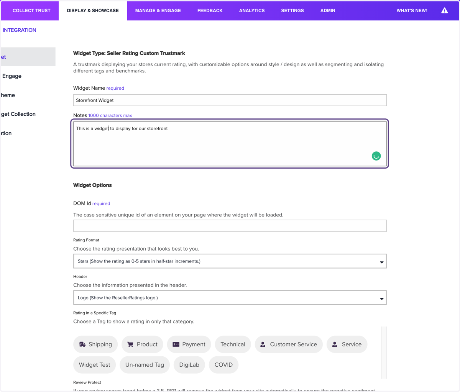Click the Integration sidebar heading
This screenshot has width=460, height=392.
(x=19, y=30)
